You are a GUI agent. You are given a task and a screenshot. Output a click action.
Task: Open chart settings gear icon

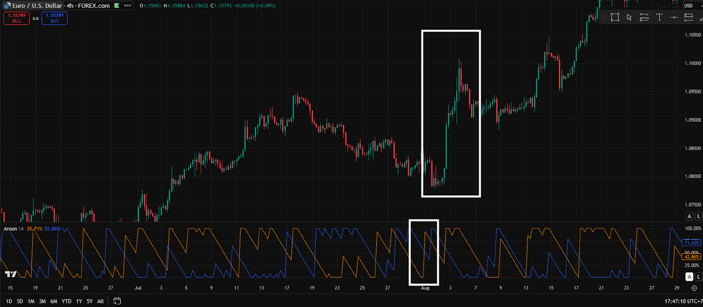point(694,288)
